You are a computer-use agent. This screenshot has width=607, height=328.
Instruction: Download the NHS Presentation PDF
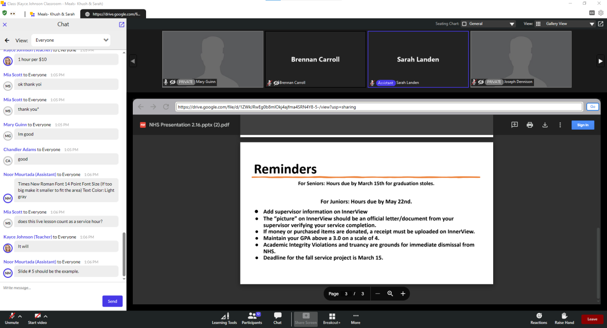click(545, 125)
